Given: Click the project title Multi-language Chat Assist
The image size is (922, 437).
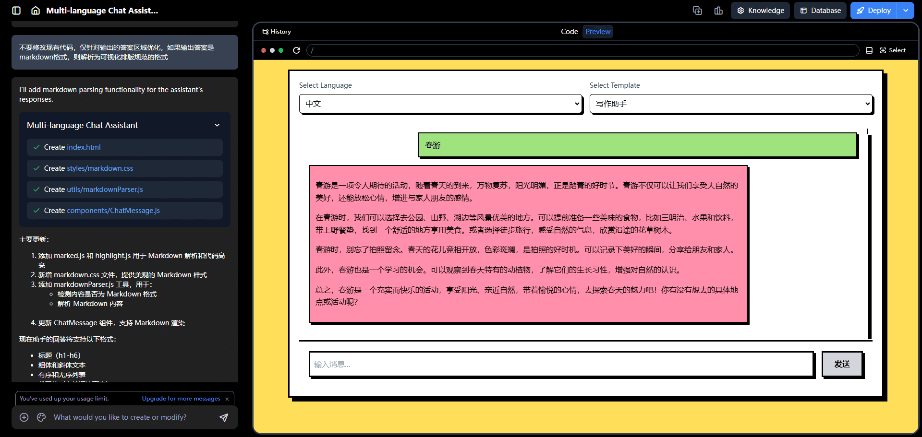Looking at the screenshot, I should pyautogui.click(x=102, y=11).
